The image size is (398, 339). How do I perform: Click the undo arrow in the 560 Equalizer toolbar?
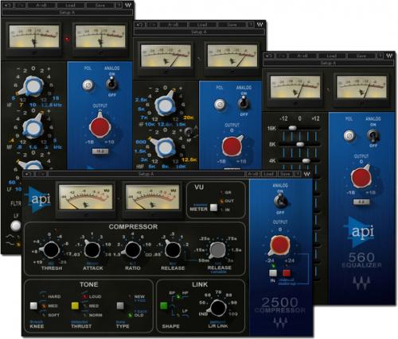pyautogui.click(x=269, y=56)
